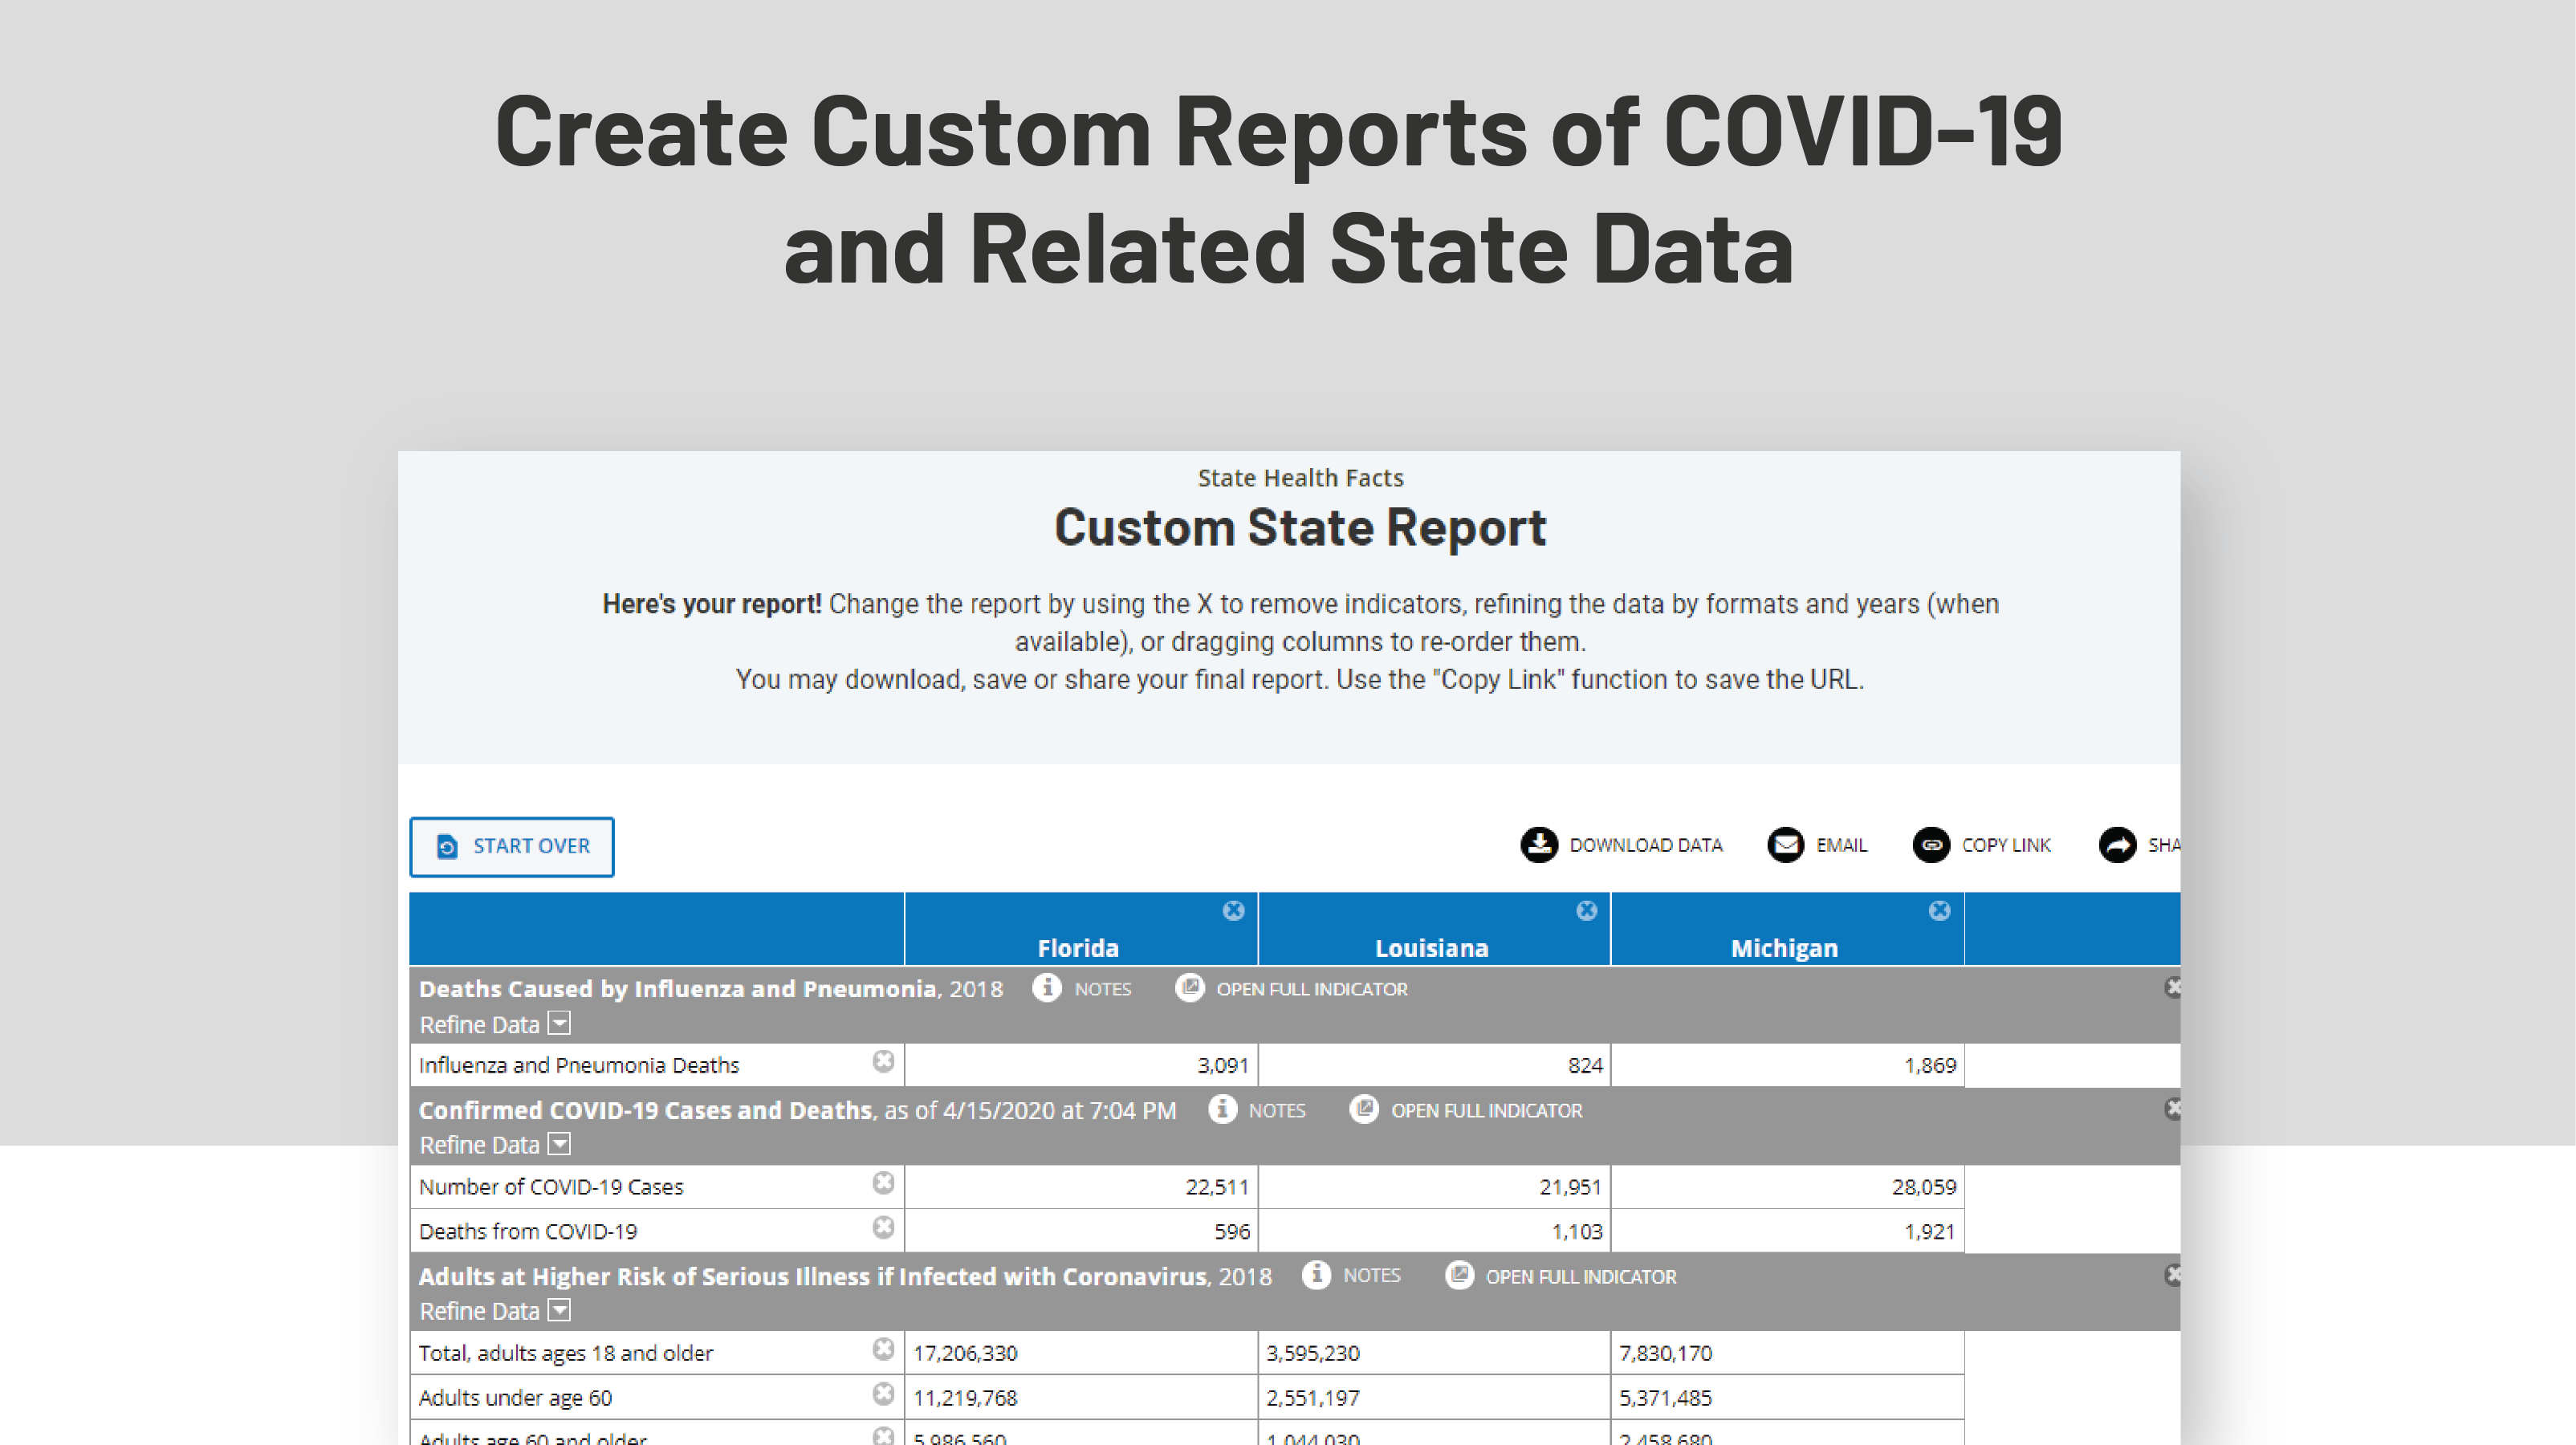
Task: Remove the Deaths from COVID-19 row
Action: pyautogui.click(x=883, y=1228)
